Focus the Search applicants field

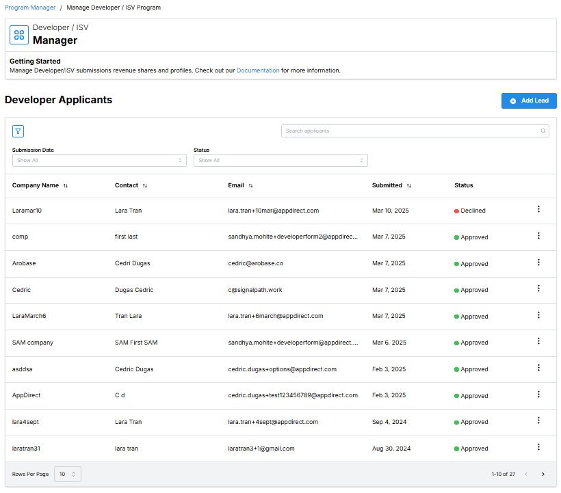point(410,131)
